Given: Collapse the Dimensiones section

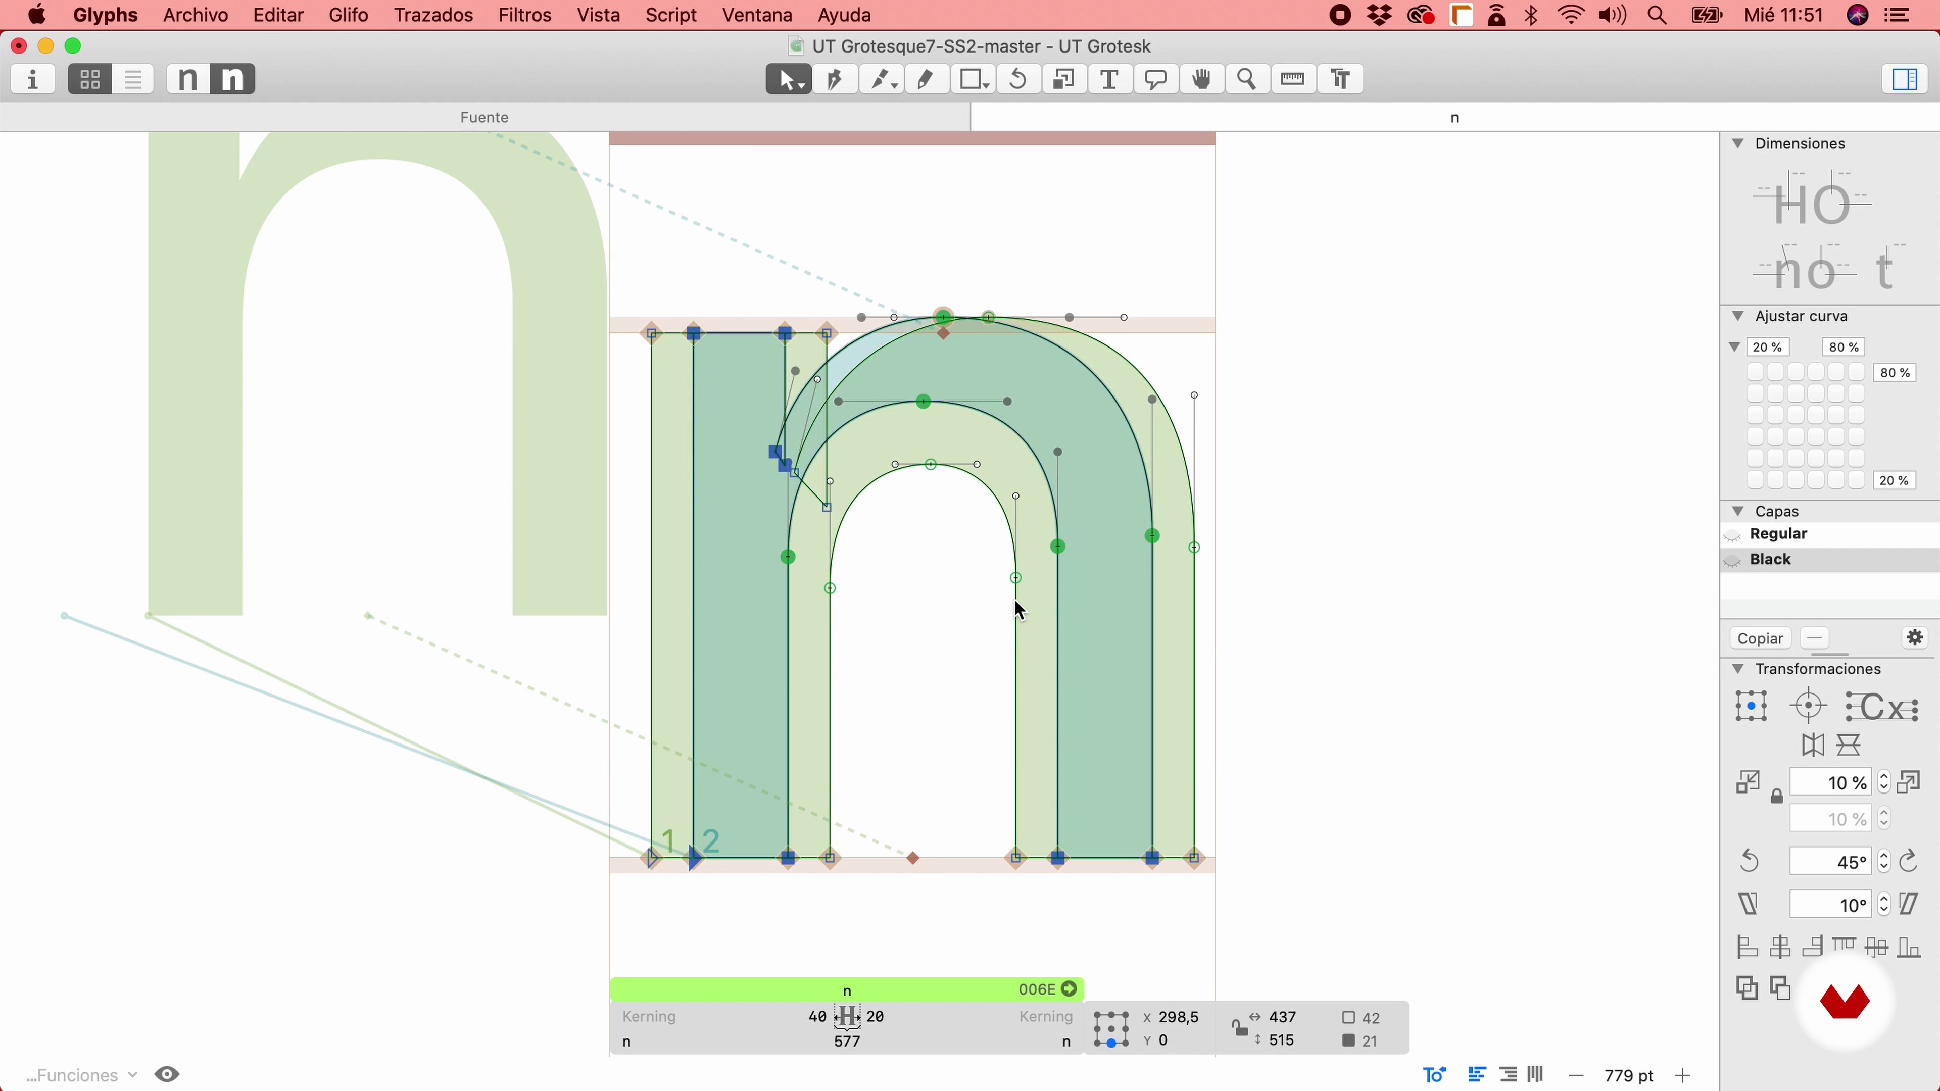Looking at the screenshot, I should [x=1737, y=144].
